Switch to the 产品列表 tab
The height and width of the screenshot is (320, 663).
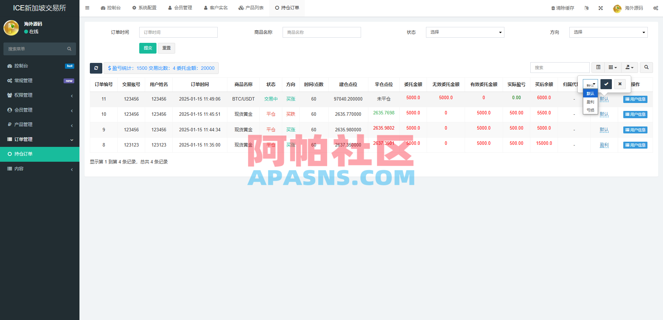pyautogui.click(x=251, y=8)
